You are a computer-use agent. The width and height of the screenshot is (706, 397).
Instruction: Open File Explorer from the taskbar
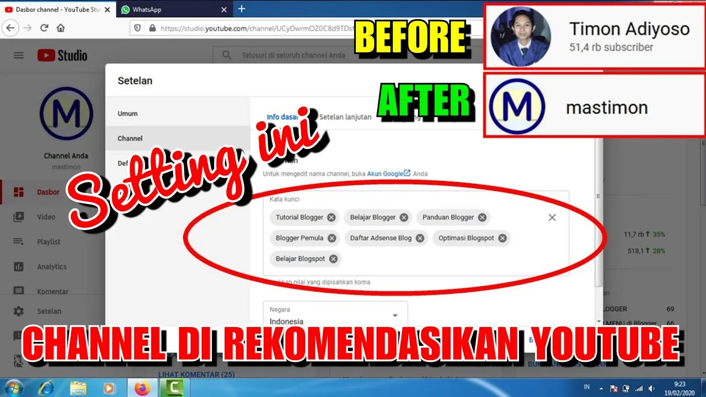[78, 388]
